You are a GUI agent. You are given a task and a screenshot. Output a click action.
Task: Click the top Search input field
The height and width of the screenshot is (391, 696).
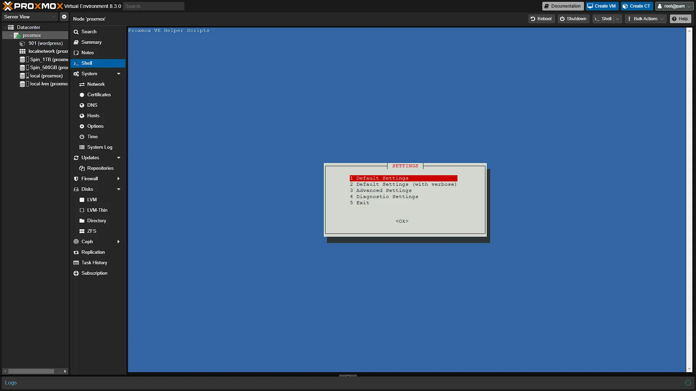(x=154, y=6)
